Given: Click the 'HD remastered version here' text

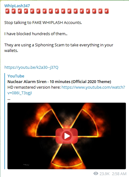Looking at the screenshot, I should (x=34, y=87).
